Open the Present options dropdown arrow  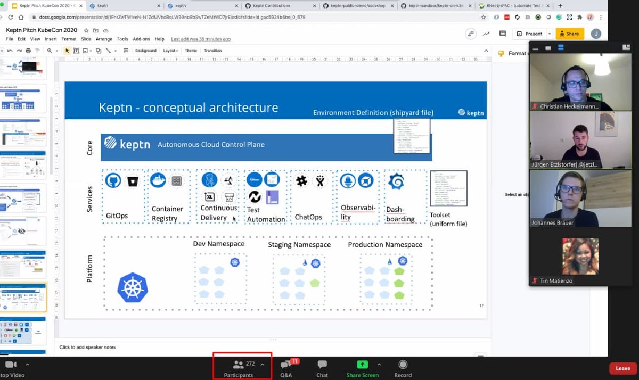pos(550,34)
